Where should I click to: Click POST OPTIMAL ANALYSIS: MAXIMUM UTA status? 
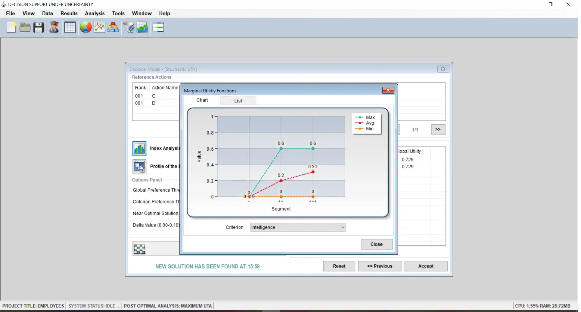(168, 306)
